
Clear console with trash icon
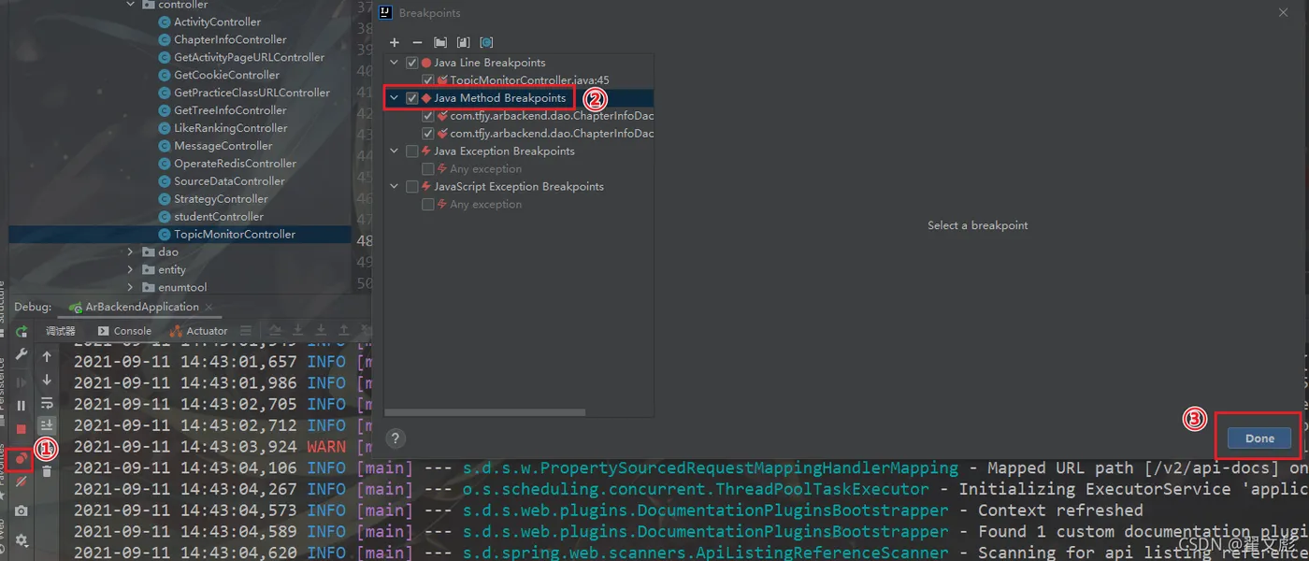point(47,472)
